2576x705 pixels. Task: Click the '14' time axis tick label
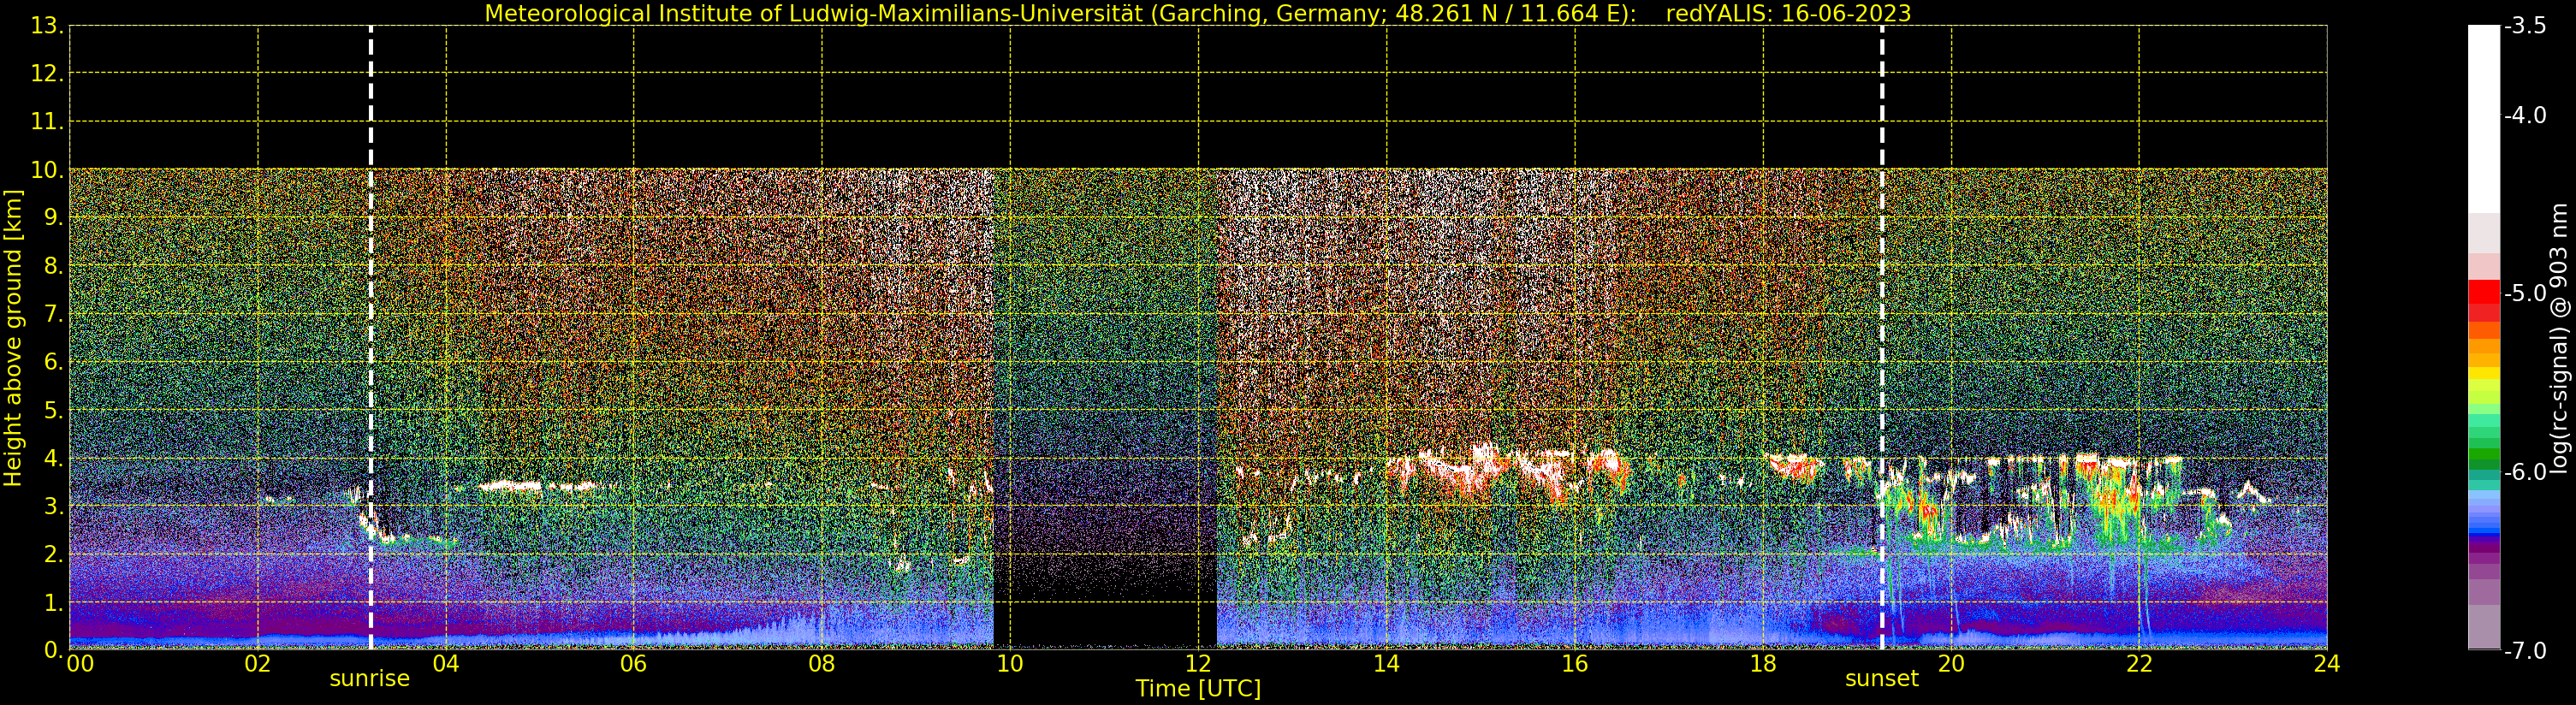tap(1387, 664)
